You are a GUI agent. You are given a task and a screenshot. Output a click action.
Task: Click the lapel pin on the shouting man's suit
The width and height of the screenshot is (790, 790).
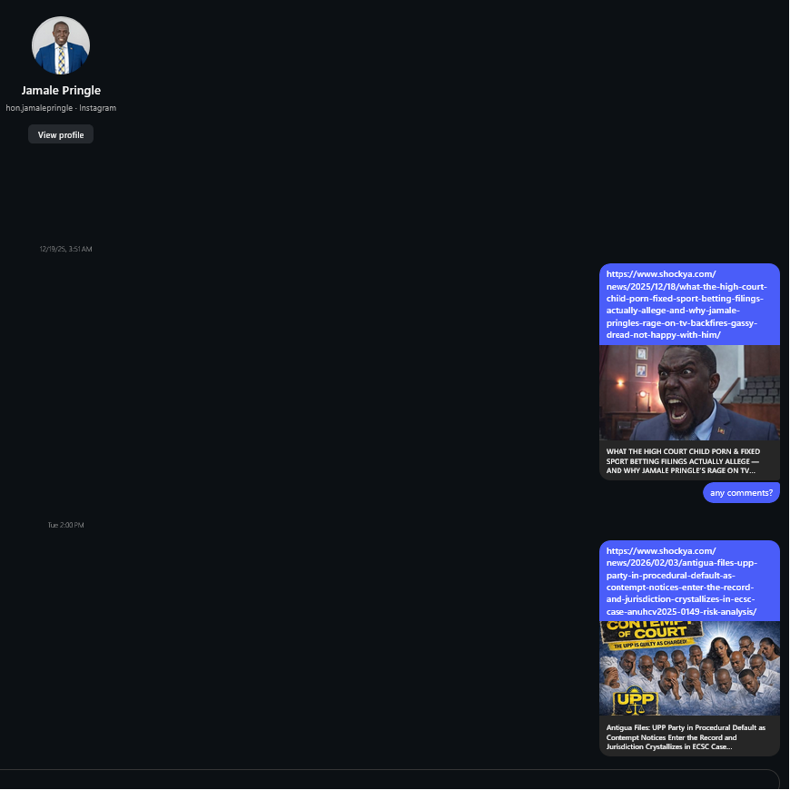(721, 429)
